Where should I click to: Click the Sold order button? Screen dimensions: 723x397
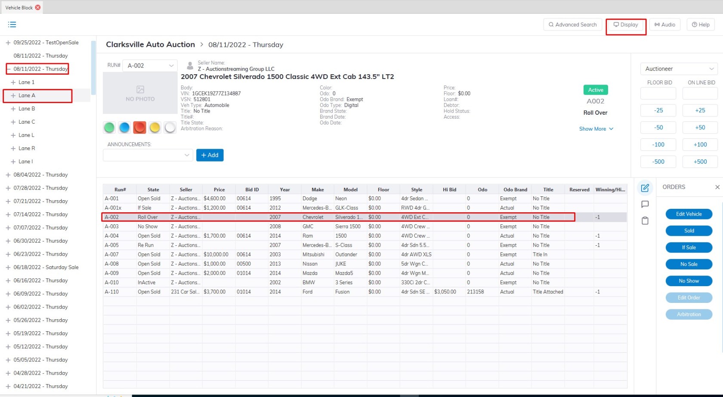[x=689, y=231]
